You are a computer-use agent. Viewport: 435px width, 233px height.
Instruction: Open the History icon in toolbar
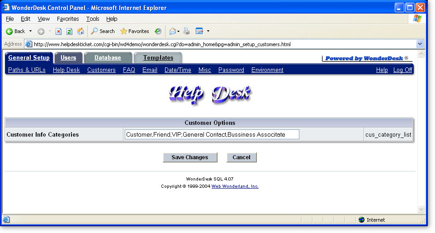pyautogui.click(x=158, y=31)
